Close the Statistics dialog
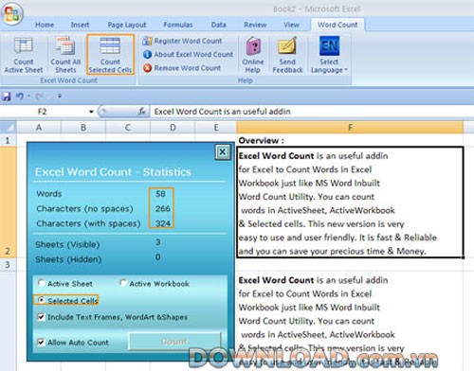 tap(223, 152)
